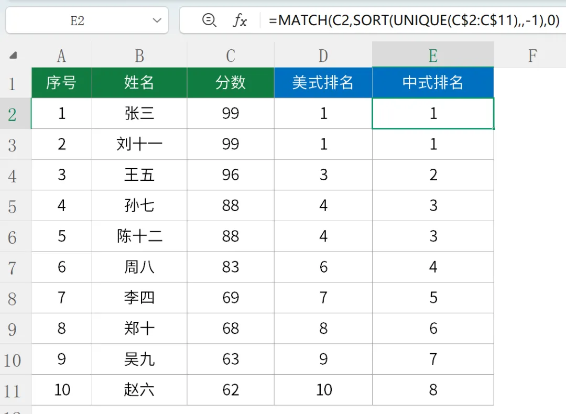Click 赵六's 中式排名 cell showing 8
Image resolution: width=566 pixels, height=414 pixels.
point(433,389)
